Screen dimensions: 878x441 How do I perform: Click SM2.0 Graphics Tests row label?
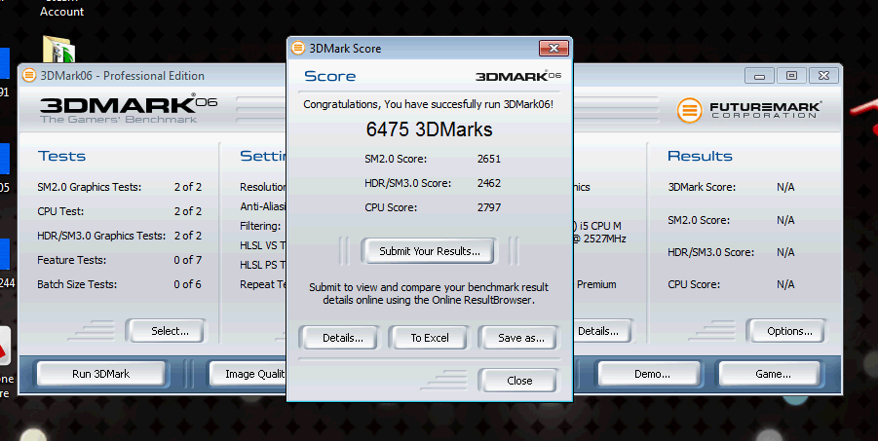pos(89,188)
